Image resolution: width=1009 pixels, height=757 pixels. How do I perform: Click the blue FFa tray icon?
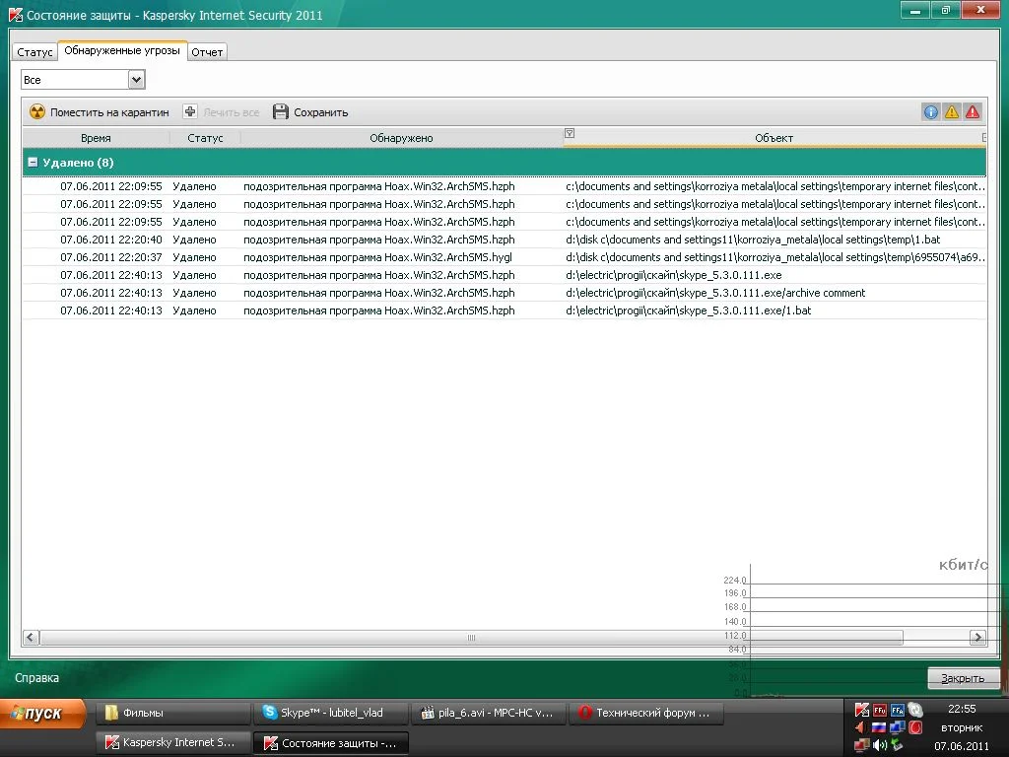[897, 711]
